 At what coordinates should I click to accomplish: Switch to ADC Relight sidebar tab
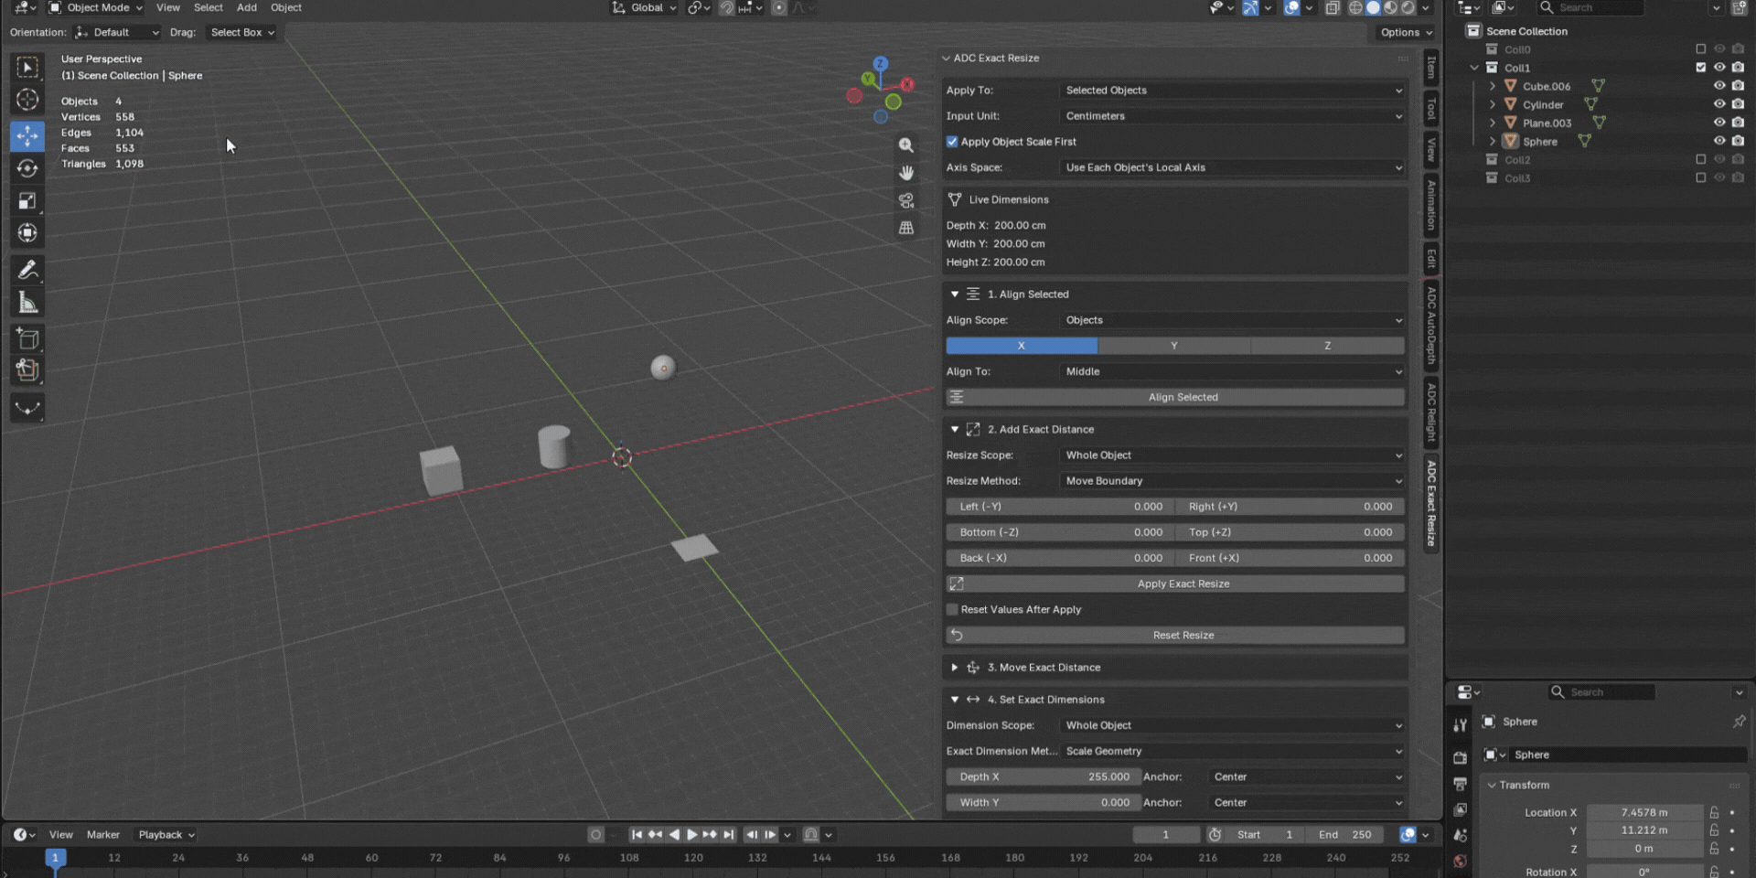(1431, 412)
